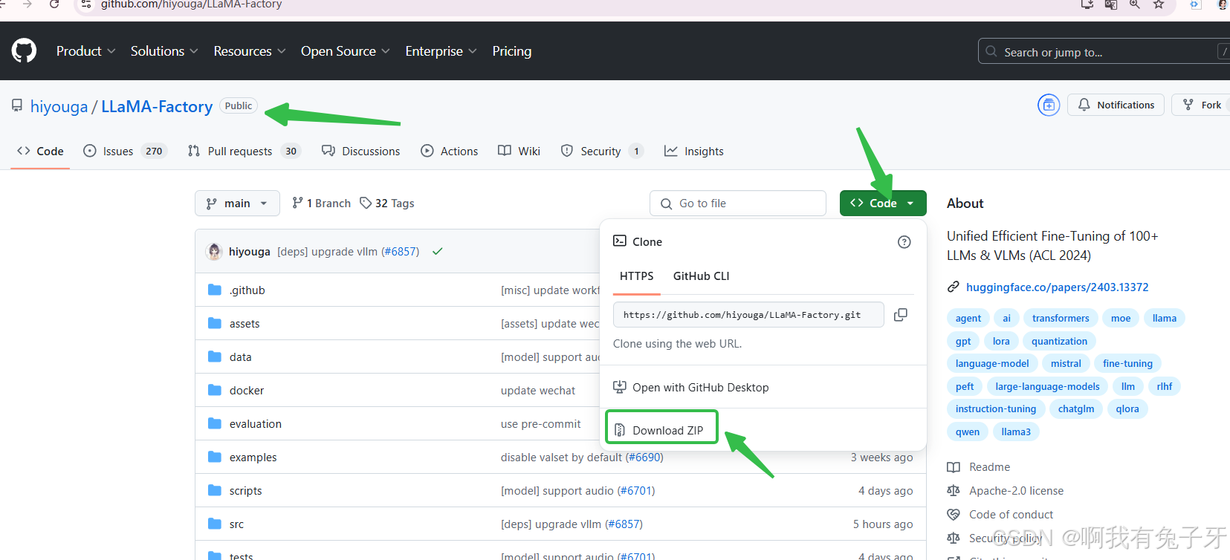The width and height of the screenshot is (1230, 560).
Task: Click the 'transformers' topic tag
Action: 1061,318
